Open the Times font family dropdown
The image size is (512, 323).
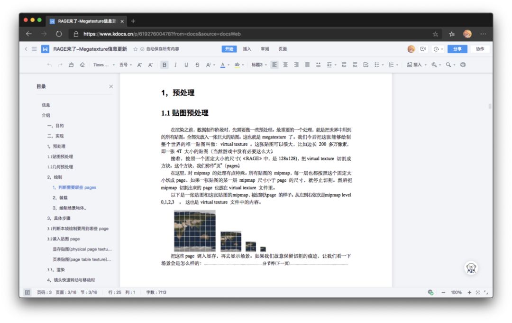pos(104,65)
